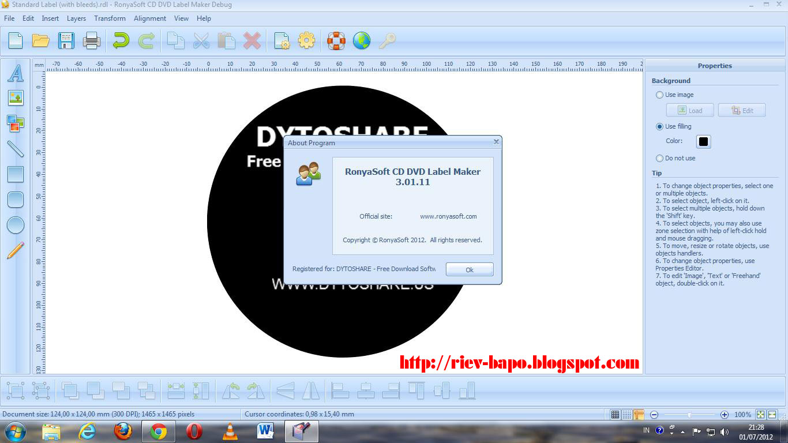This screenshot has width=788, height=443.
Task: Visit the website with the globe icon
Action: pyautogui.click(x=362, y=40)
